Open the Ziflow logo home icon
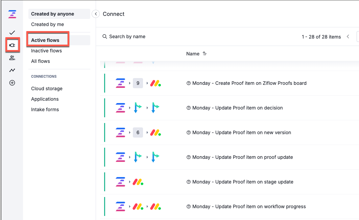This screenshot has width=359, height=220. [12, 14]
